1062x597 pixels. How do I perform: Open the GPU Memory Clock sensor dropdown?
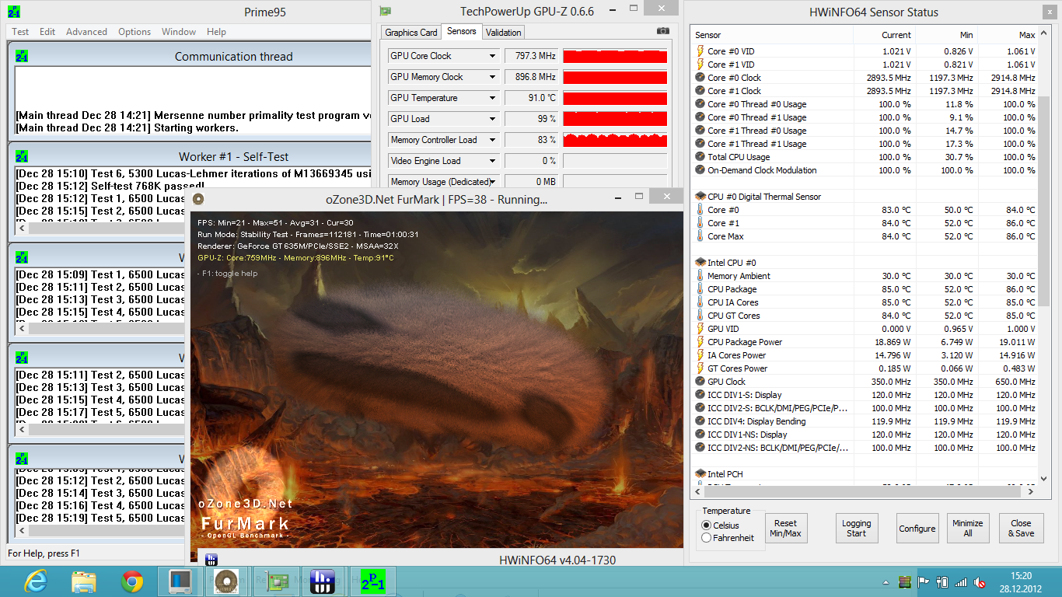coord(493,77)
